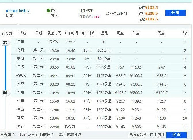Select the 成都 terminal station name
This screenshot has height=140, width=193.
tap(20, 126)
